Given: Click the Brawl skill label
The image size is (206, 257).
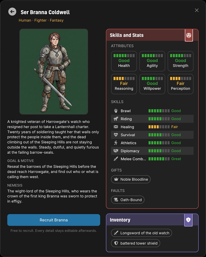Looking at the screenshot, I should click(126, 111).
